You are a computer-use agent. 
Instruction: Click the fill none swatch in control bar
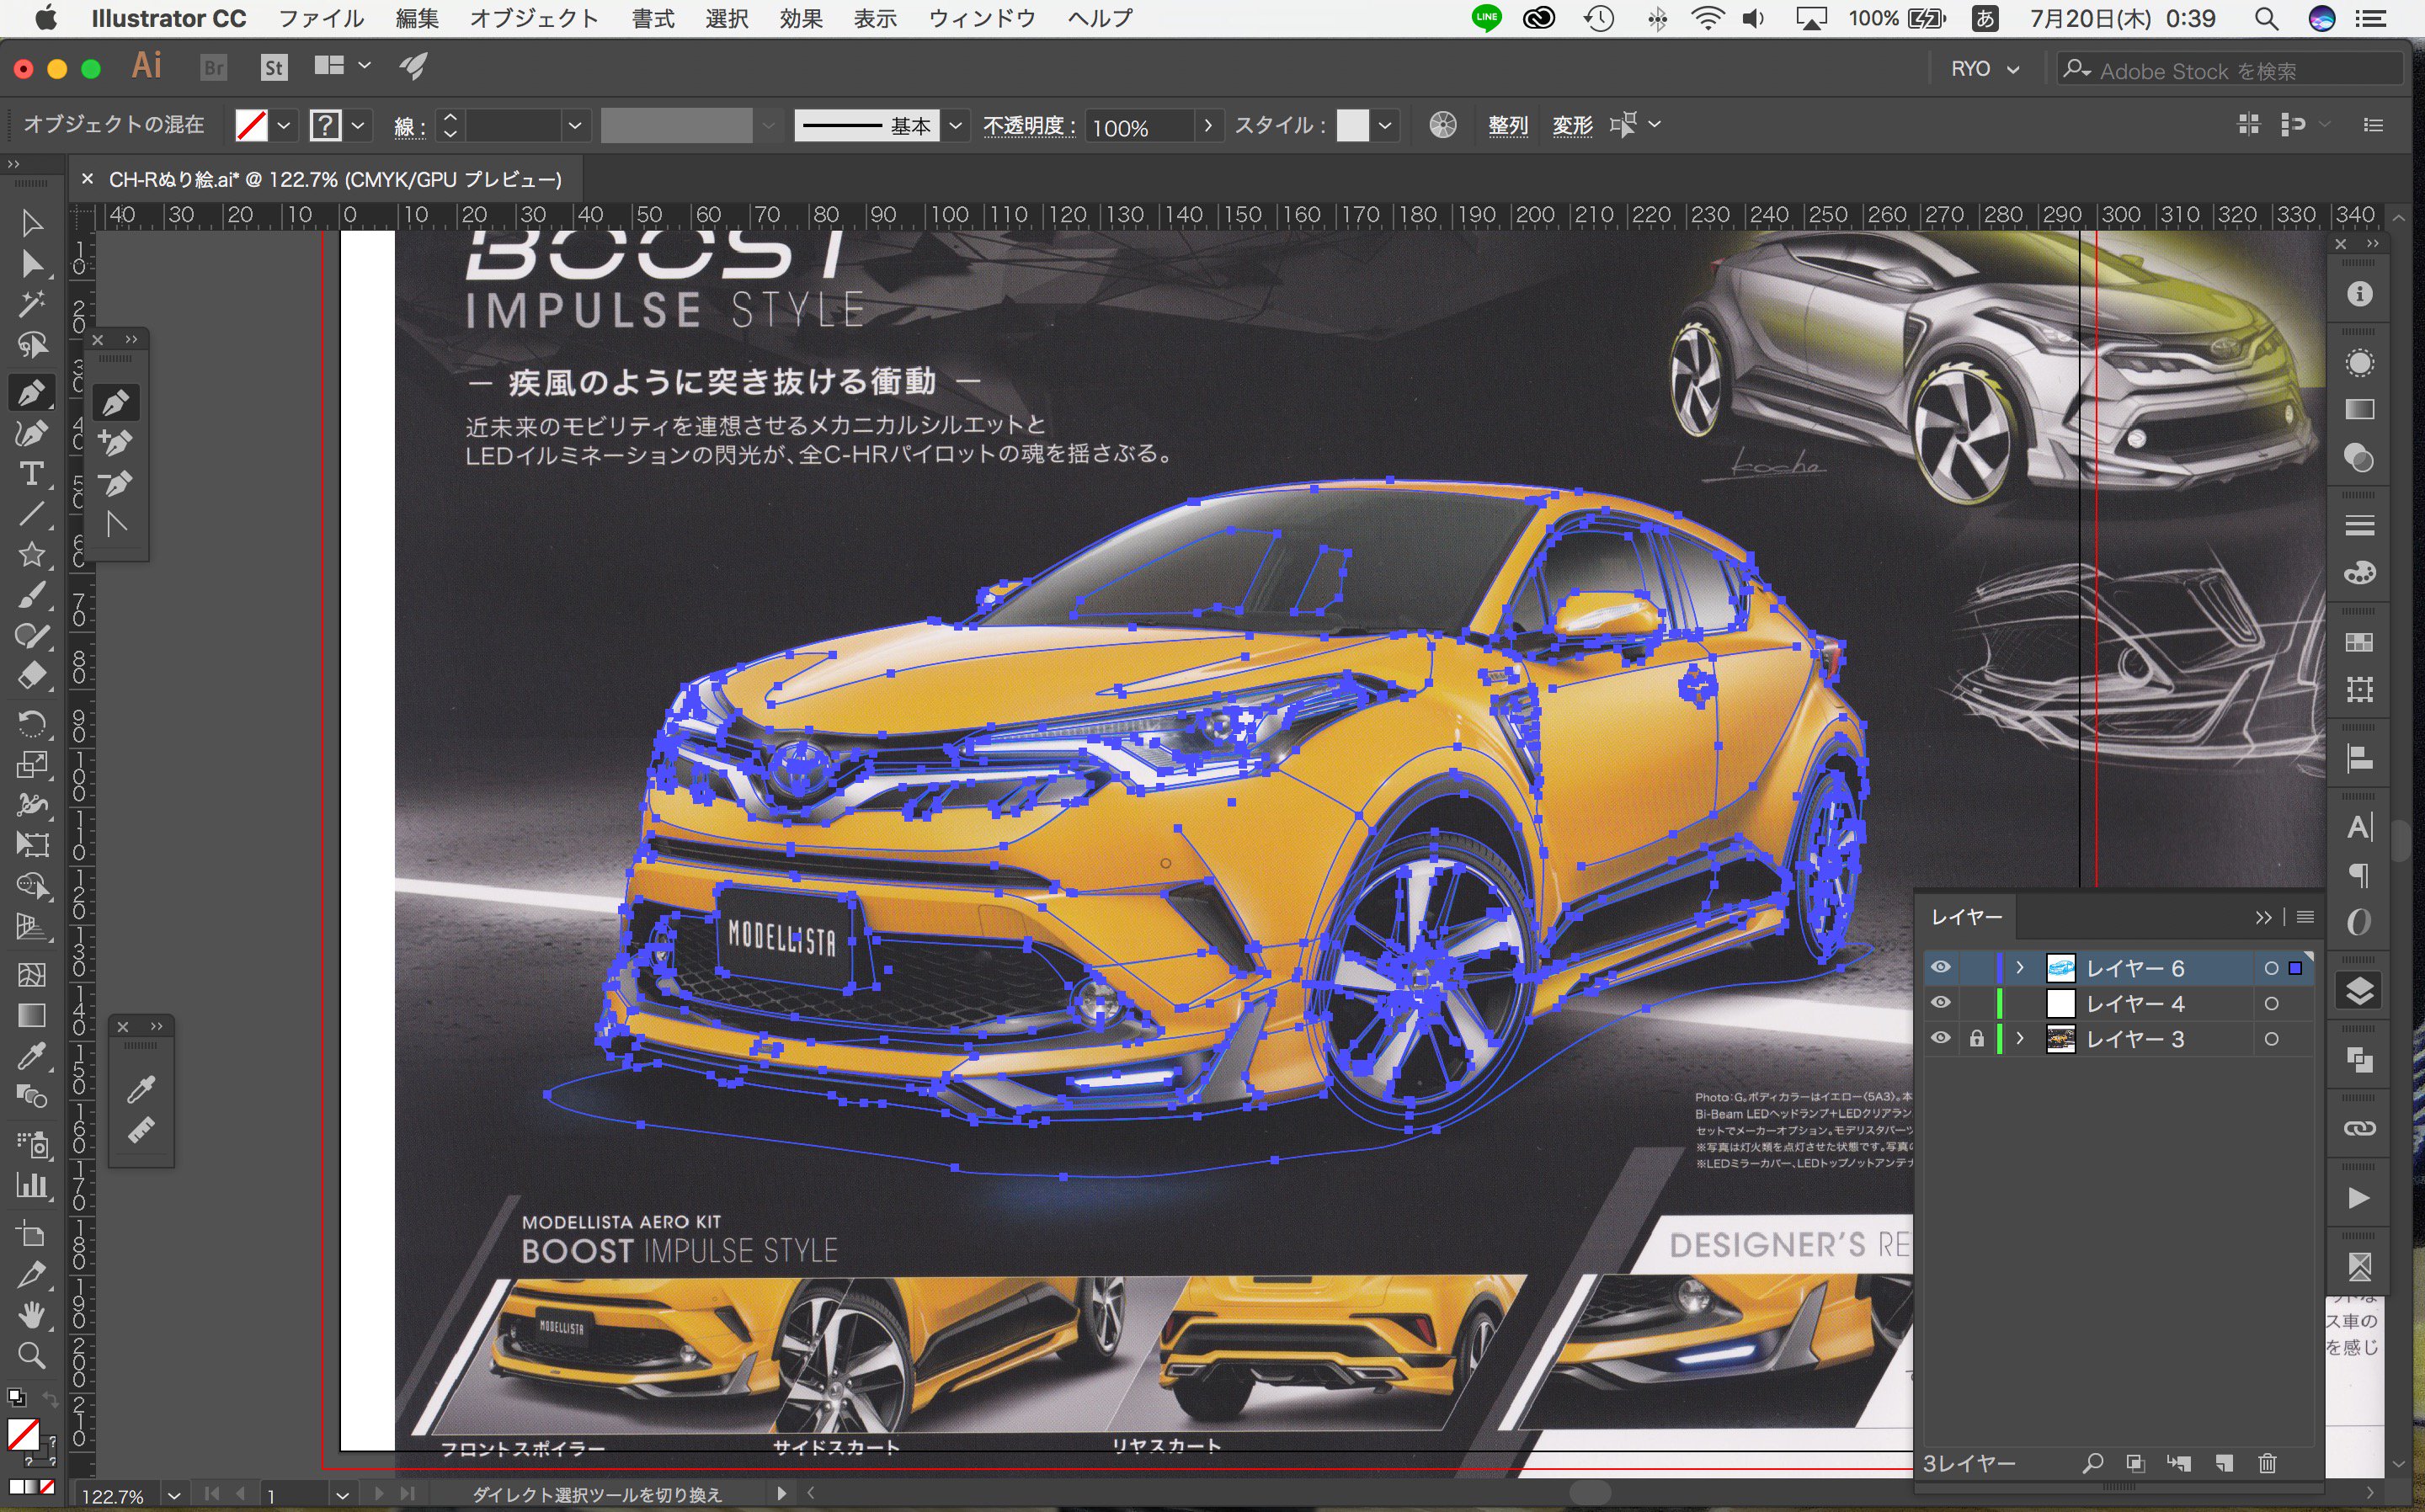251,125
